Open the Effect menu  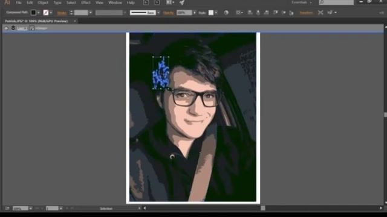pyautogui.click(x=86, y=2)
